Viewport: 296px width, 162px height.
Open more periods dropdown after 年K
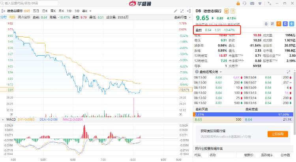click(90, 11)
